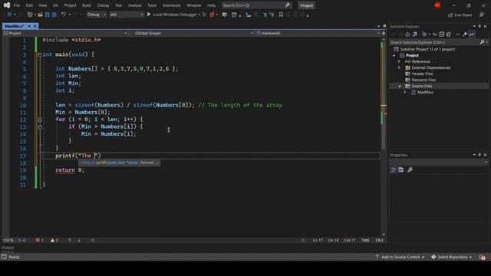Toggle auto-hide pin on the Properties panel
The height and width of the screenshot is (276, 491).
tap(479, 155)
